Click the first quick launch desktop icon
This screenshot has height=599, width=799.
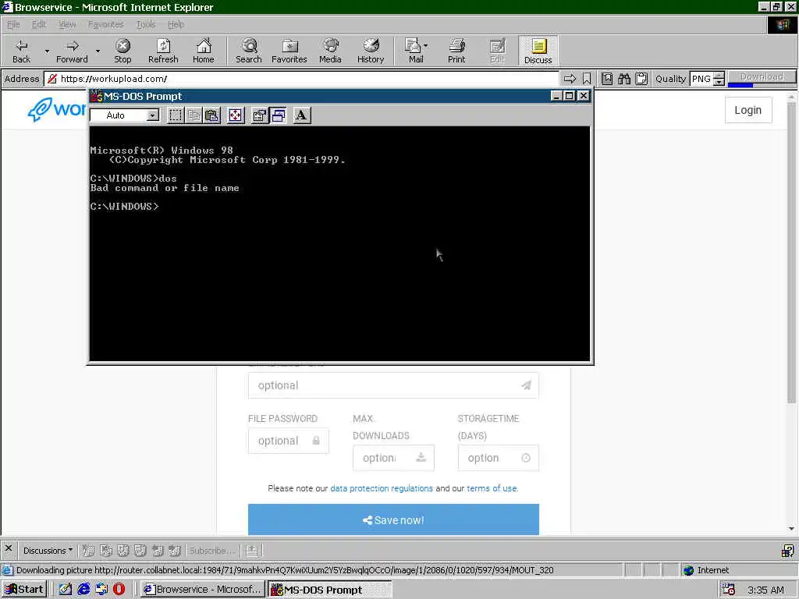coord(66,590)
